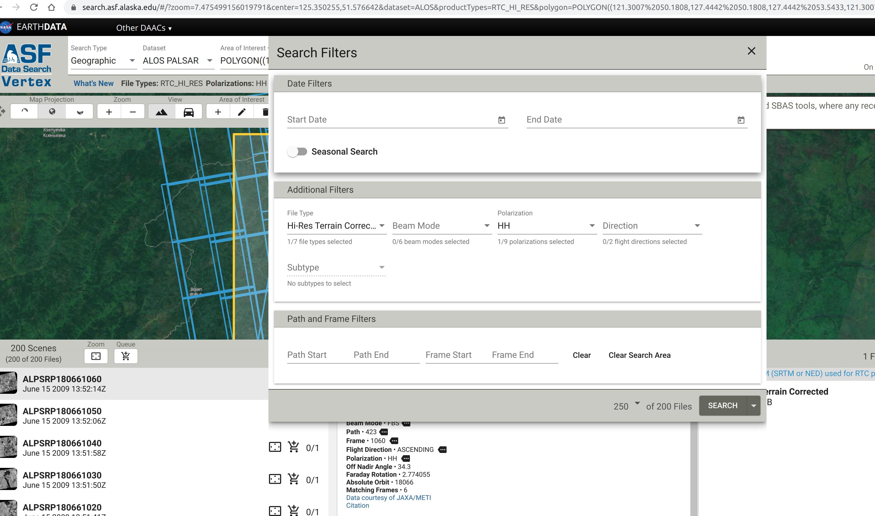This screenshot has width=875, height=516.
Task: Switch to street view car icon
Action: pos(188,112)
